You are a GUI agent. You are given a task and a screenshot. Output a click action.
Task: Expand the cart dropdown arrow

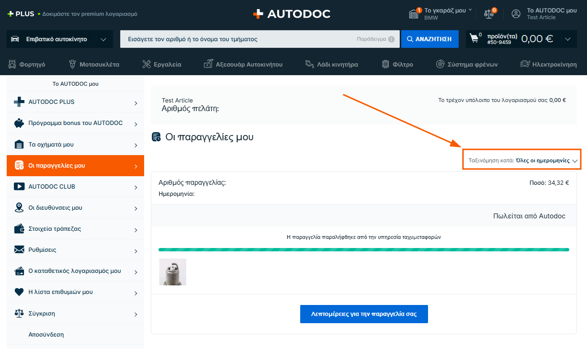pos(568,39)
